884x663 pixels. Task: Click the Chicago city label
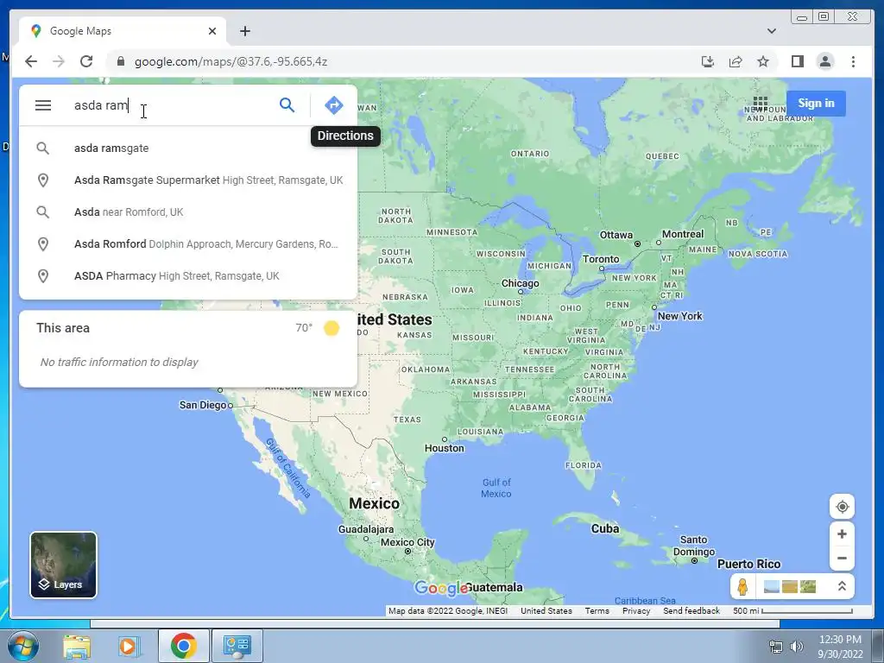pyautogui.click(x=520, y=283)
